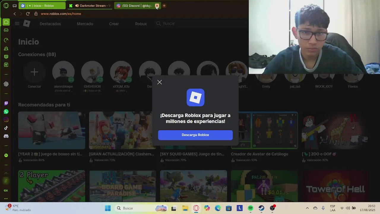The image size is (380, 214).
Task: Switch to the Darkmxter Stream tab
Action: click(x=90, y=6)
